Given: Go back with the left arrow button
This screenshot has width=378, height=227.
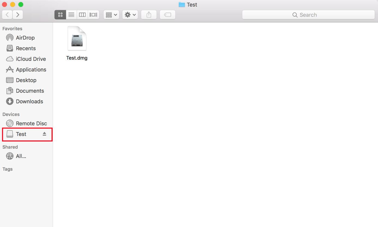Looking at the screenshot, I should pyautogui.click(x=7, y=15).
